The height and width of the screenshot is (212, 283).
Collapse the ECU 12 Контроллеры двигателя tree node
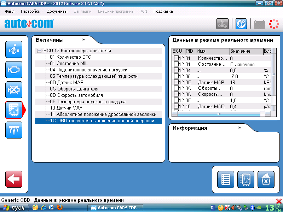coord(39,51)
